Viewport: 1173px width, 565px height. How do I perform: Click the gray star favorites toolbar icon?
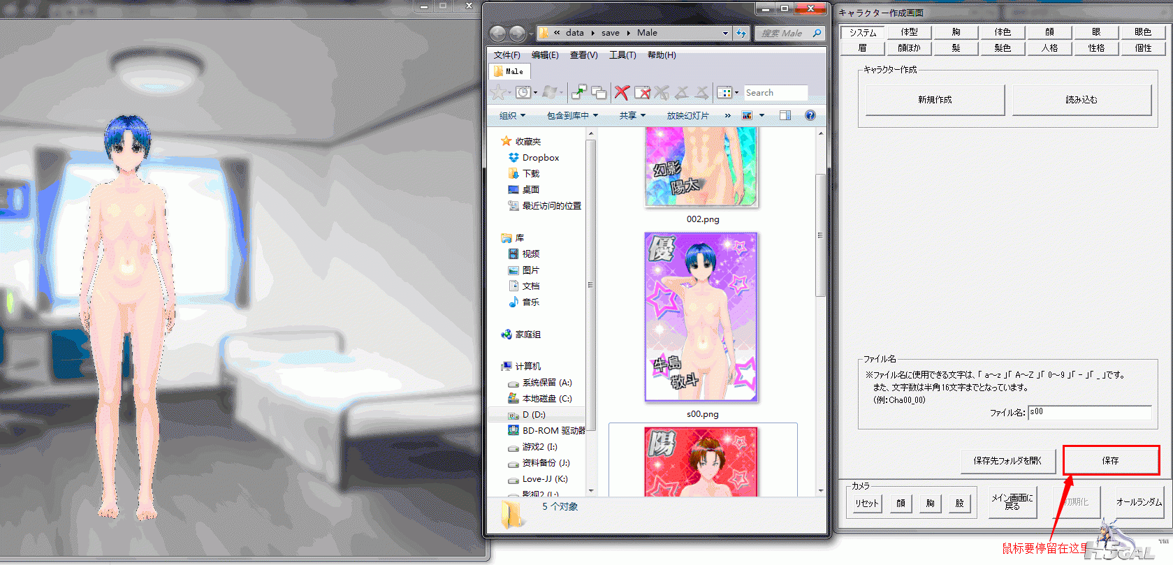pos(498,92)
